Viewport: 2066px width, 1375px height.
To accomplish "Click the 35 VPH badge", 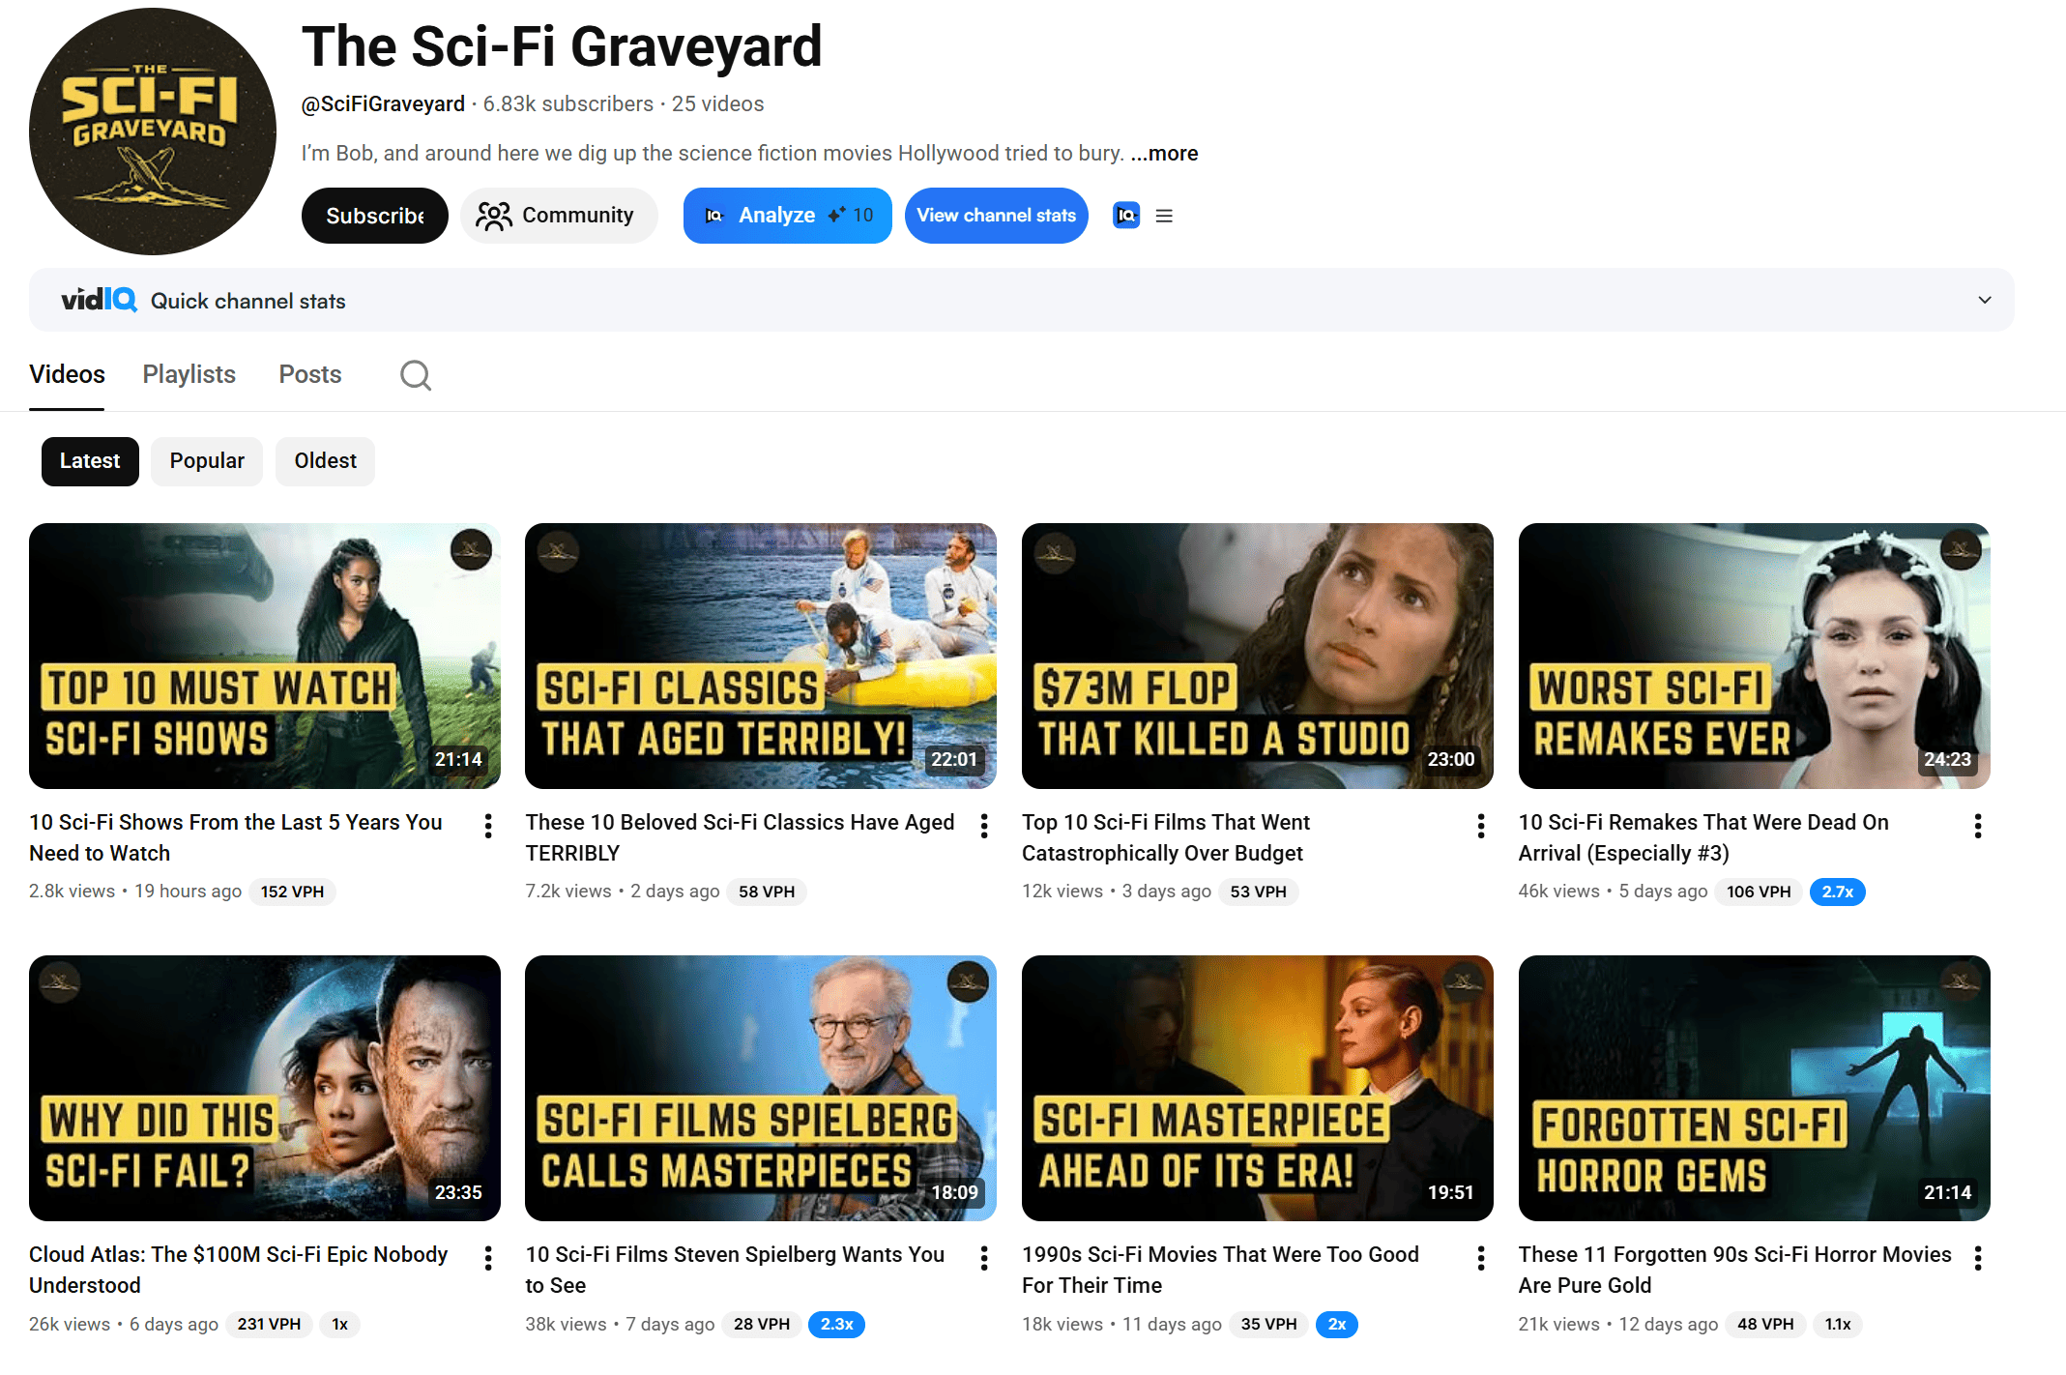I will 1268,1324.
